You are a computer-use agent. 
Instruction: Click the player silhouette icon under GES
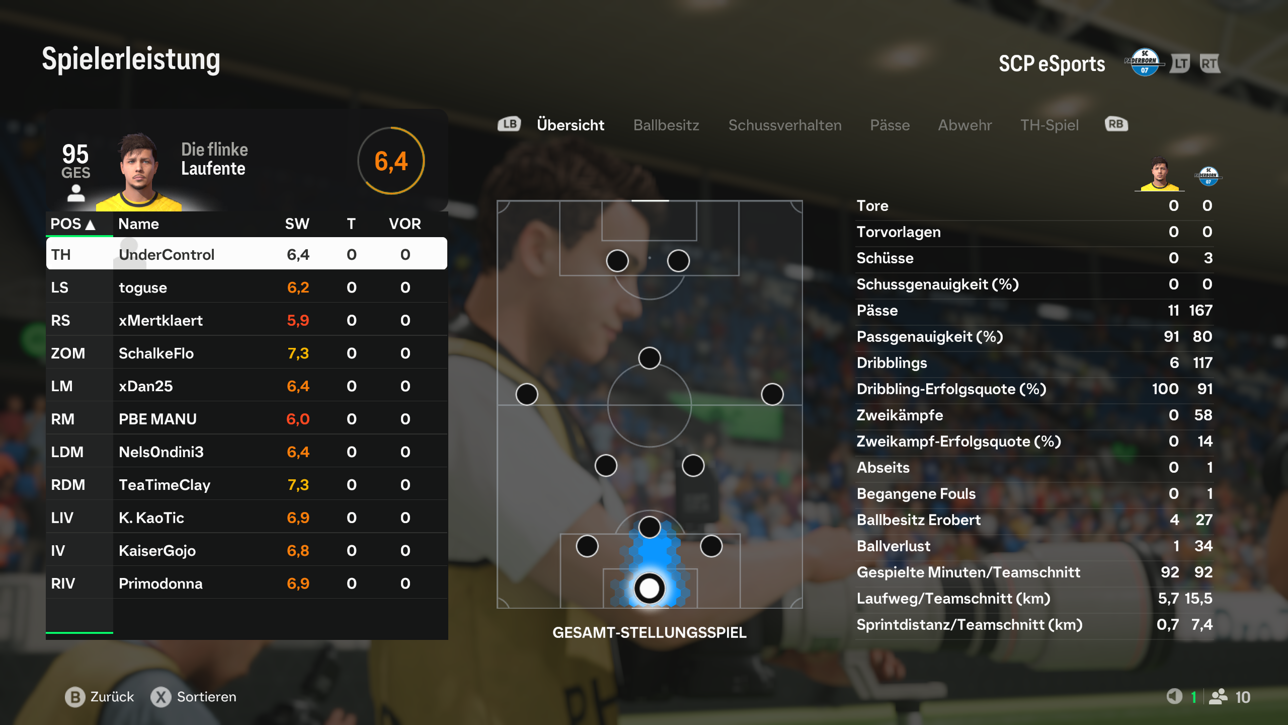pos(76,193)
